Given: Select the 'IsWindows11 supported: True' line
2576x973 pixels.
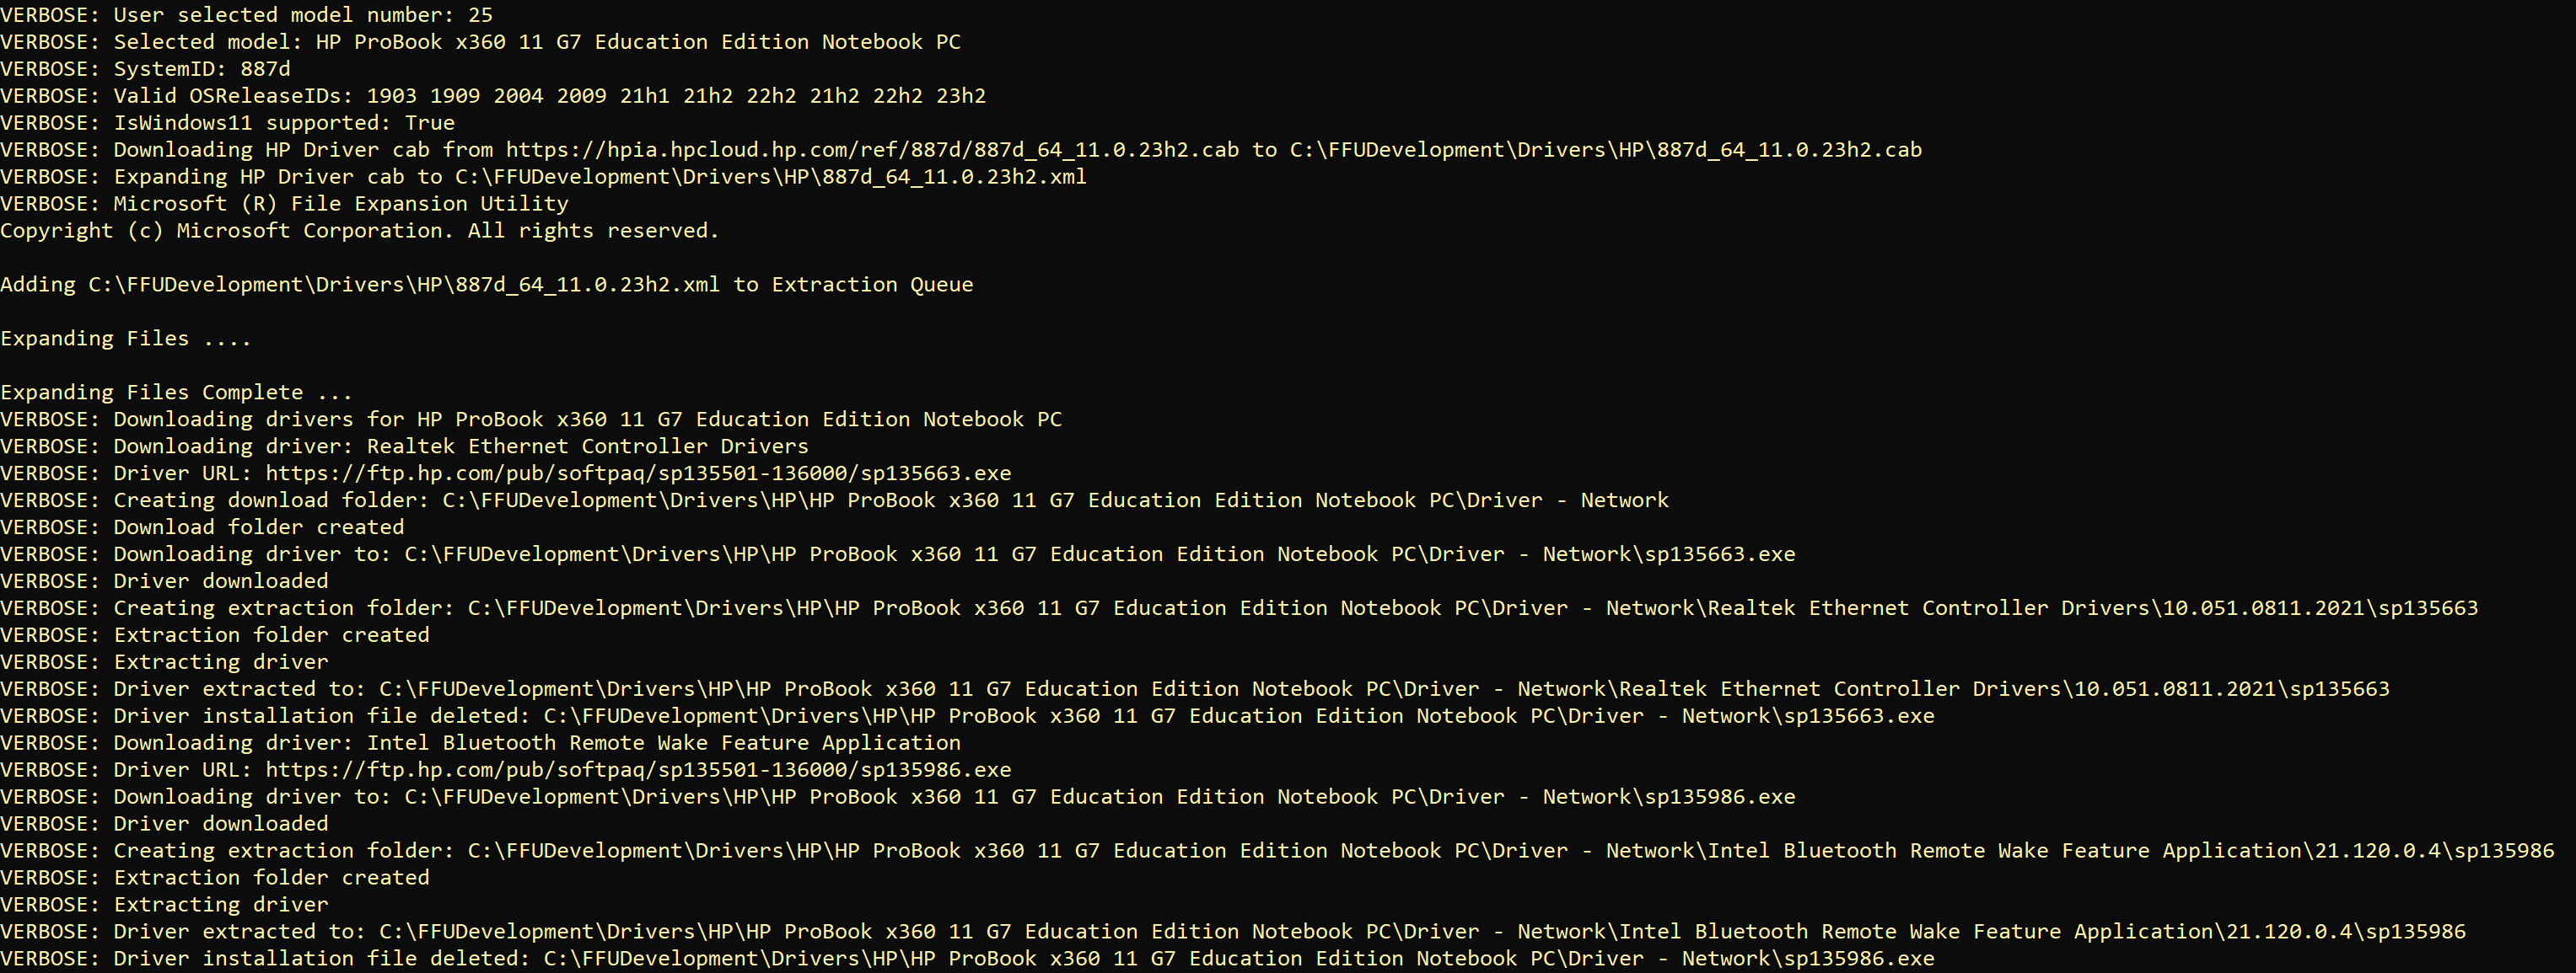Looking at the screenshot, I should tap(228, 123).
